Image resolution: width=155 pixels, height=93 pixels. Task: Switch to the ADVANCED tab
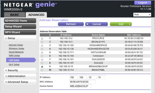click(36, 15)
